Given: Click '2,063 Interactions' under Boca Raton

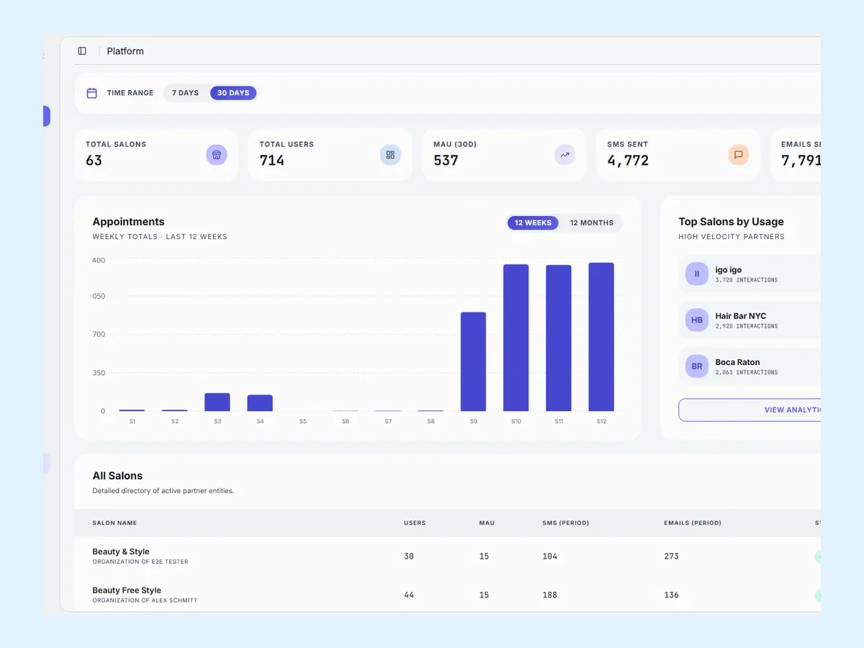Looking at the screenshot, I should (747, 372).
